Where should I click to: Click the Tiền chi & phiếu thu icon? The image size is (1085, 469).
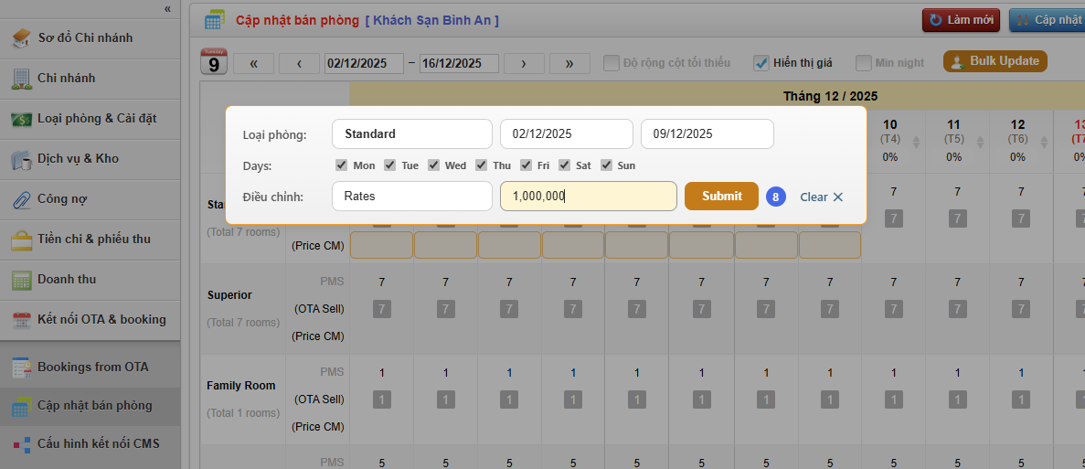(22, 240)
